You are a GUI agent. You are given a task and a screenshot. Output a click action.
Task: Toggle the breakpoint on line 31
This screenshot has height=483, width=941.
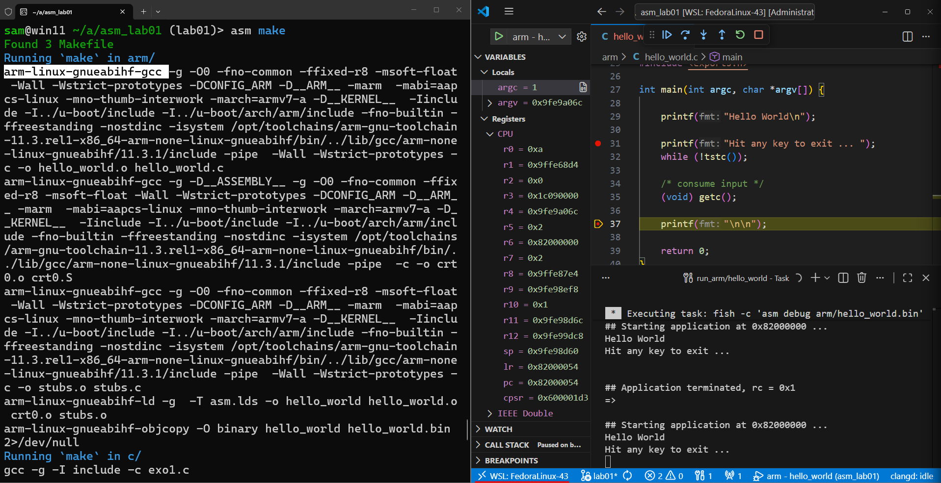click(597, 143)
